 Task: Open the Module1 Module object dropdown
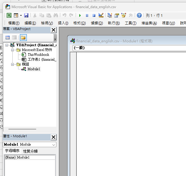[x=53, y=145]
